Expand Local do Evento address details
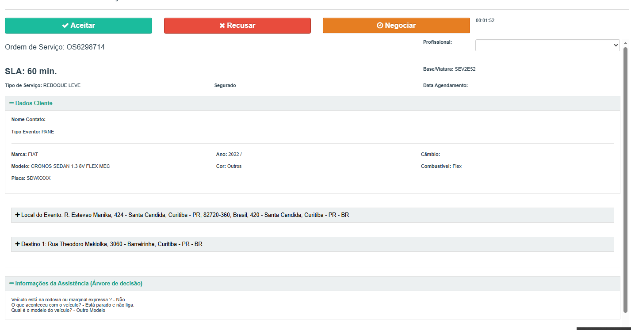 [x=313, y=215]
